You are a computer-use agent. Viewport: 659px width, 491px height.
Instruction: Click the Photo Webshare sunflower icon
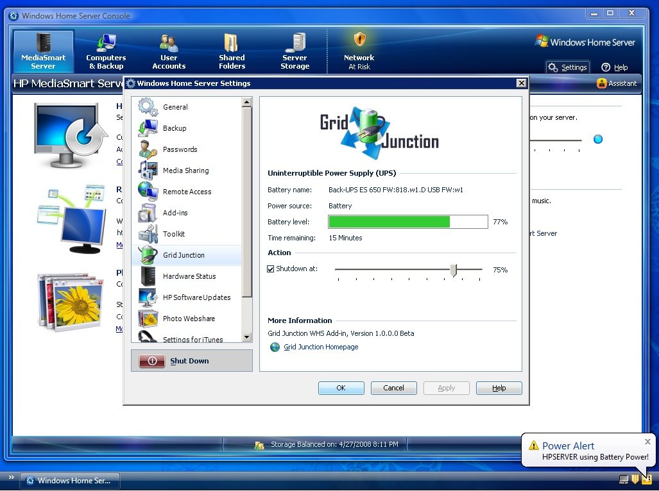click(148, 318)
